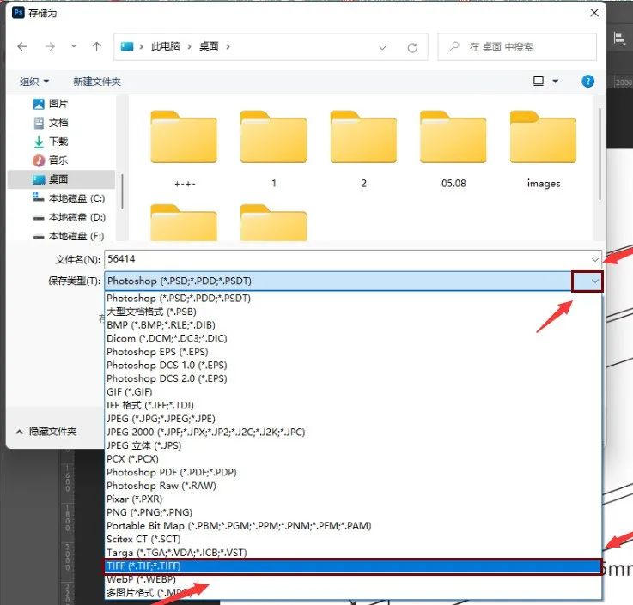Click the computer icon in address bar
633x605 pixels.
click(127, 47)
